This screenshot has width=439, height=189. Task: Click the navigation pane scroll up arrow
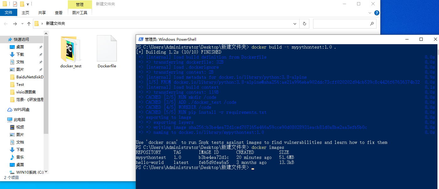pyautogui.click(x=46, y=33)
